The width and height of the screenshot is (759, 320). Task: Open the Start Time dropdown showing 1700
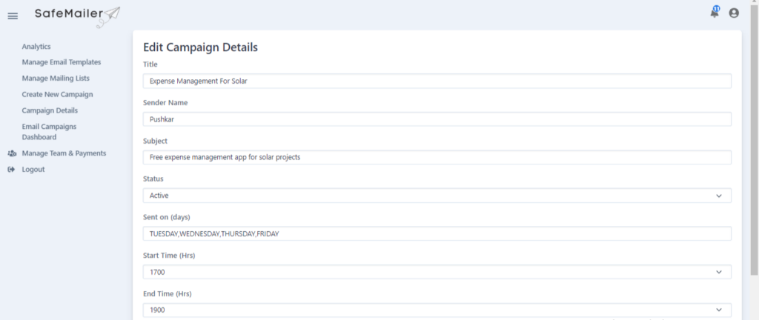pyautogui.click(x=437, y=272)
